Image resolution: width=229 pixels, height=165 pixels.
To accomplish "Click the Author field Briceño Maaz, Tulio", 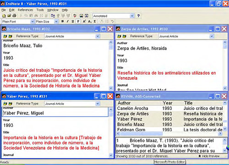I will point(23,45).
